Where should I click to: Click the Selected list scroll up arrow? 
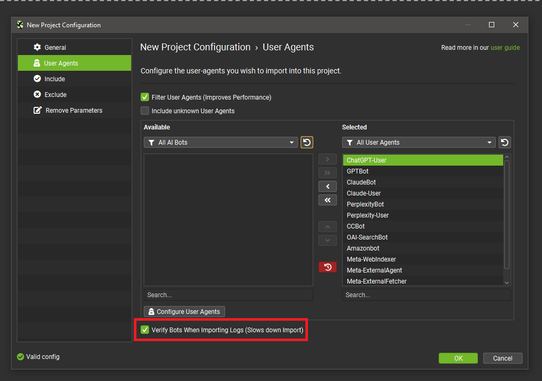click(507, 157)
